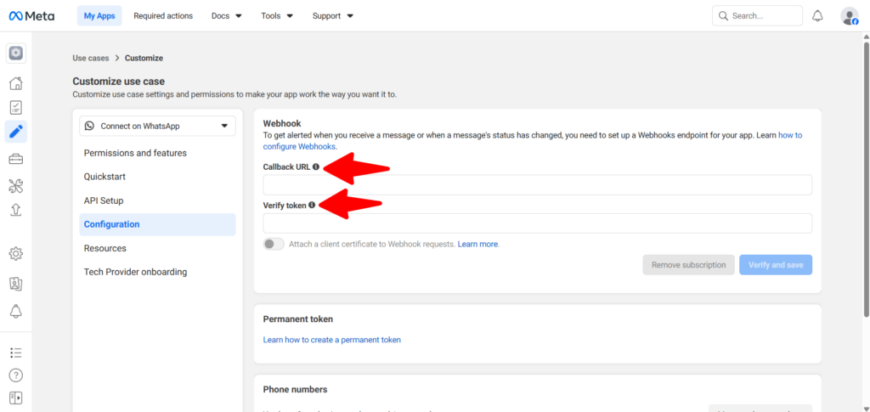
Task: Open the help question mark icon
Action: (x=15, y=375)
